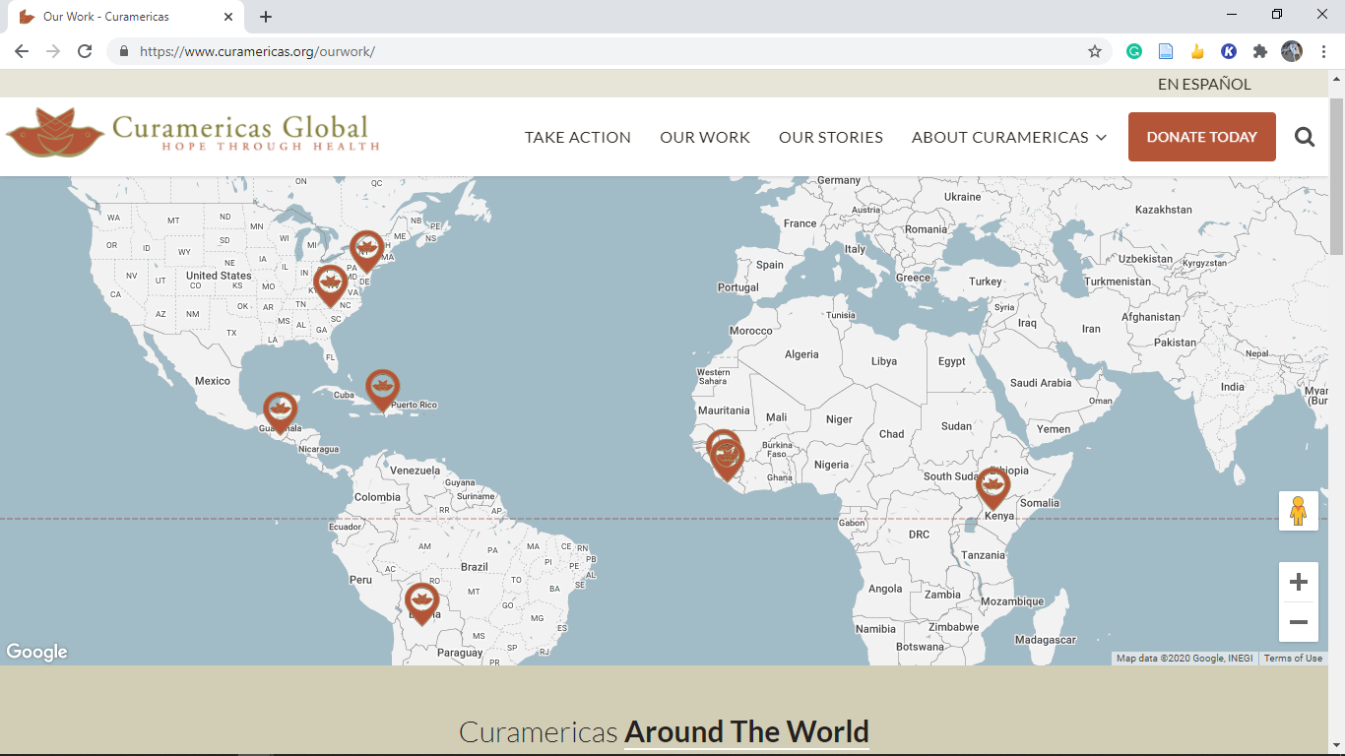Click the Curamericas Global logo

193,133
